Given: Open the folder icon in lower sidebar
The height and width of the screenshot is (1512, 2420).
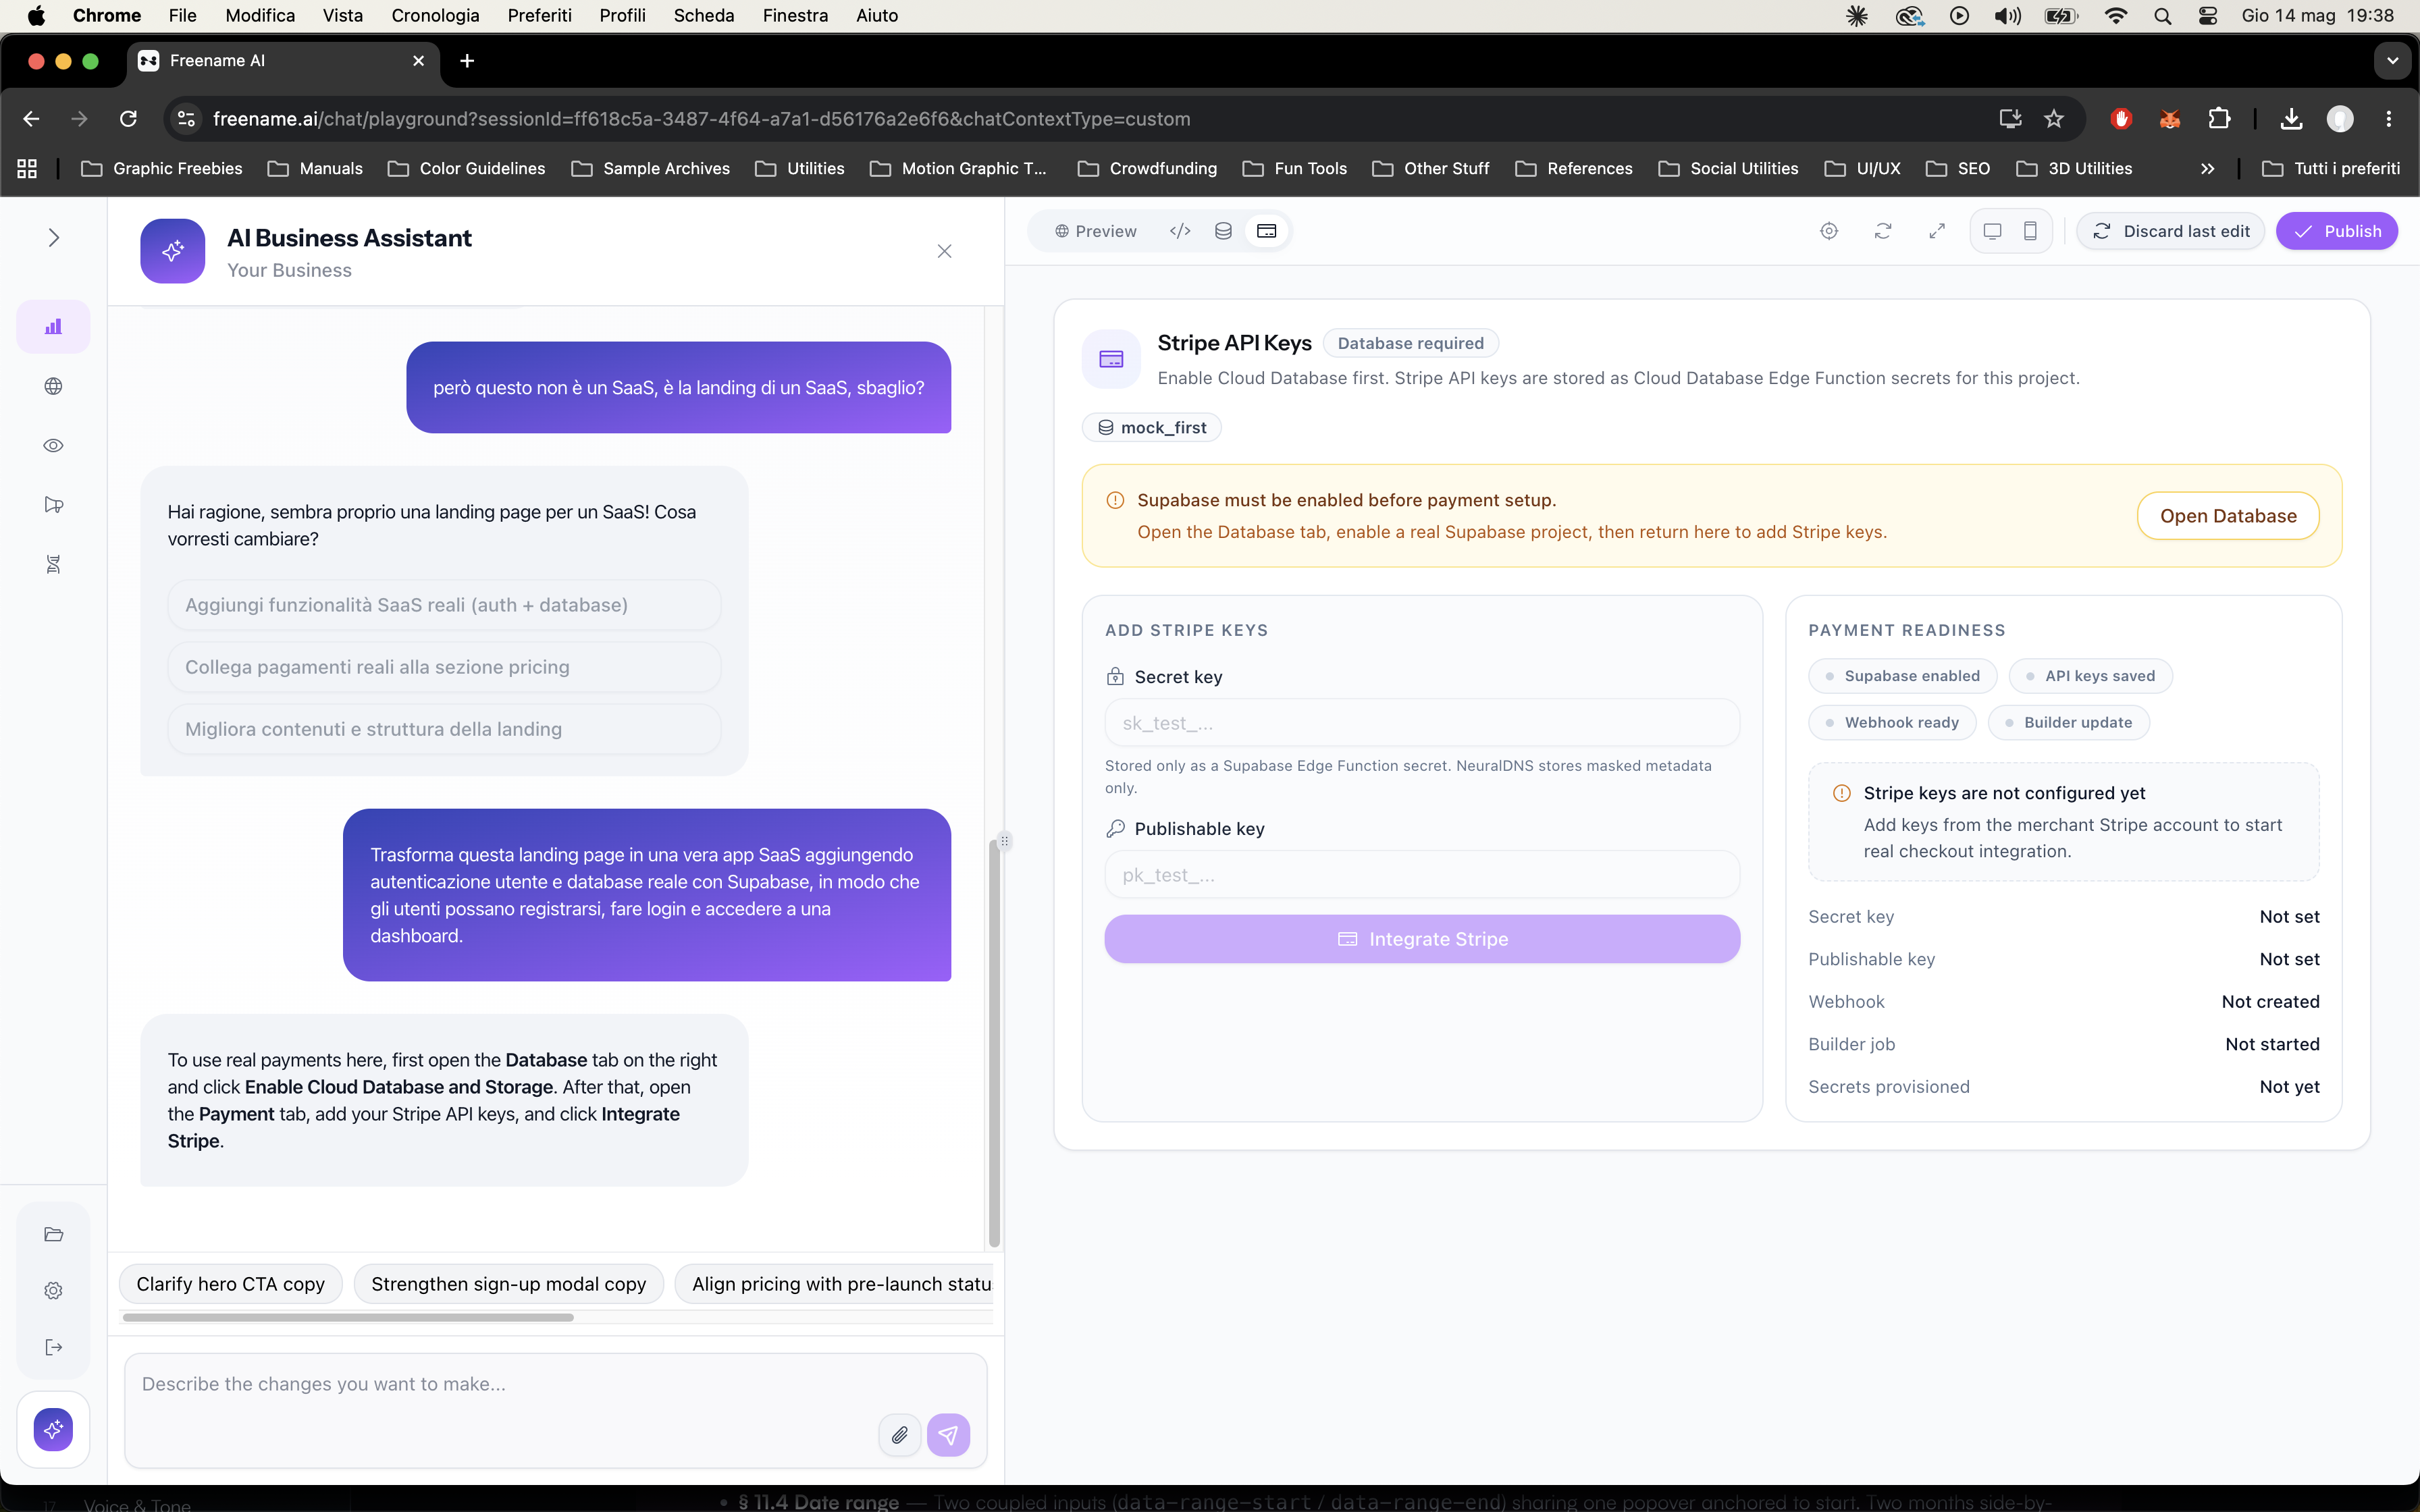Looking at the screenshot, I should (x=53, y=1234).
